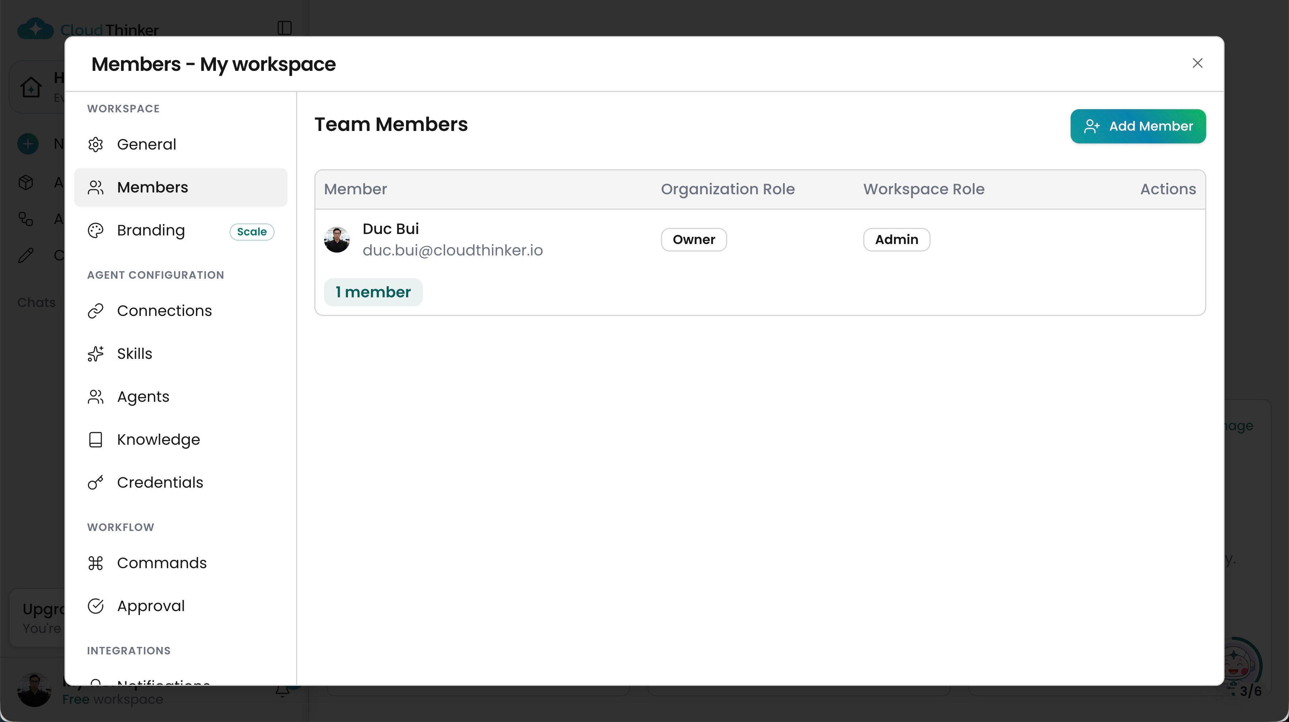Screen dimensions: 1289x722
Task: Click the Organization Role column header
Action: point(728,189)
